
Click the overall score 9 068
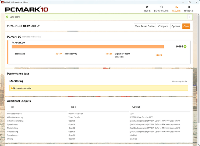pos(179,46)
